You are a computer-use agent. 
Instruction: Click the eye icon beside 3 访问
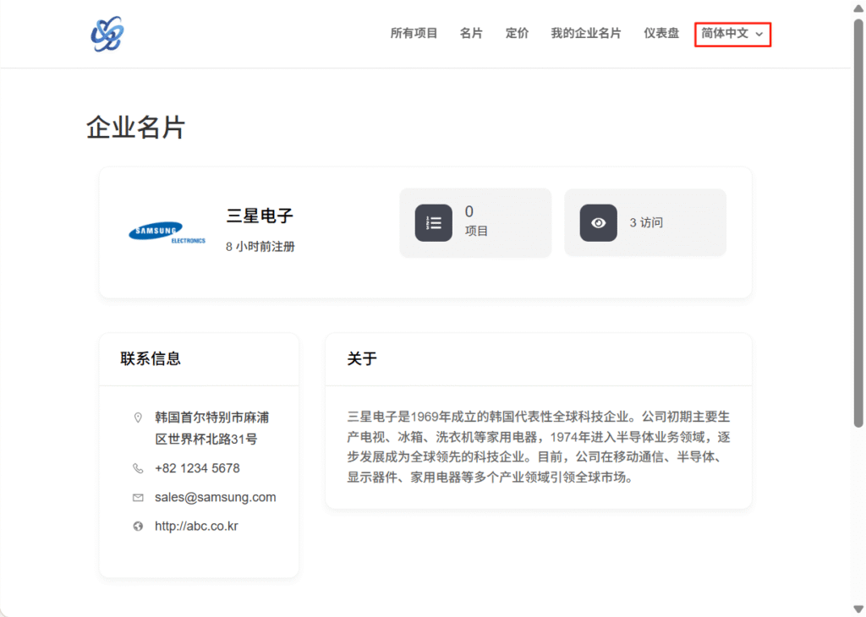tap(598, 223)
